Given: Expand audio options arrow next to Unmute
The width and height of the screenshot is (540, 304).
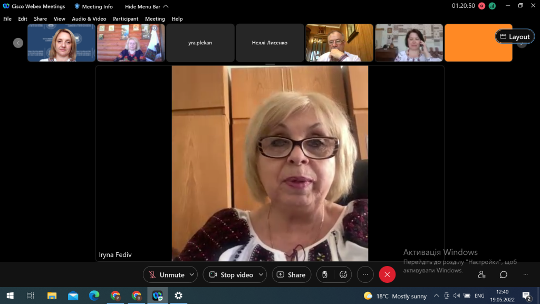Looking at the screenshot, I should 192,274.
